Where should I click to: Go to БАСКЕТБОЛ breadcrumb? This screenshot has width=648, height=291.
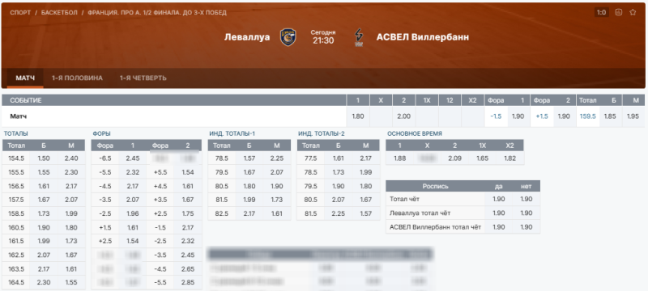tap(59, 13)
